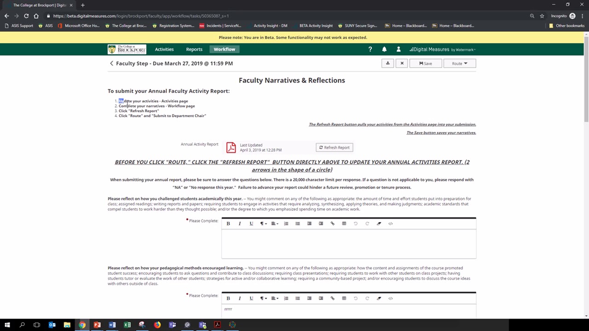The image size is (589, 331).
Task: Redo in pedagogical methods editor toolbar
Action: (x=367, y=298)
